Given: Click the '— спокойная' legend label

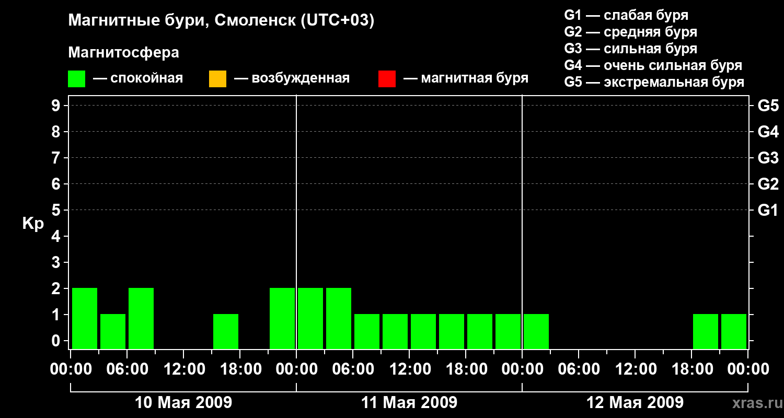Looking at the screenshot, I should (138, 78).
